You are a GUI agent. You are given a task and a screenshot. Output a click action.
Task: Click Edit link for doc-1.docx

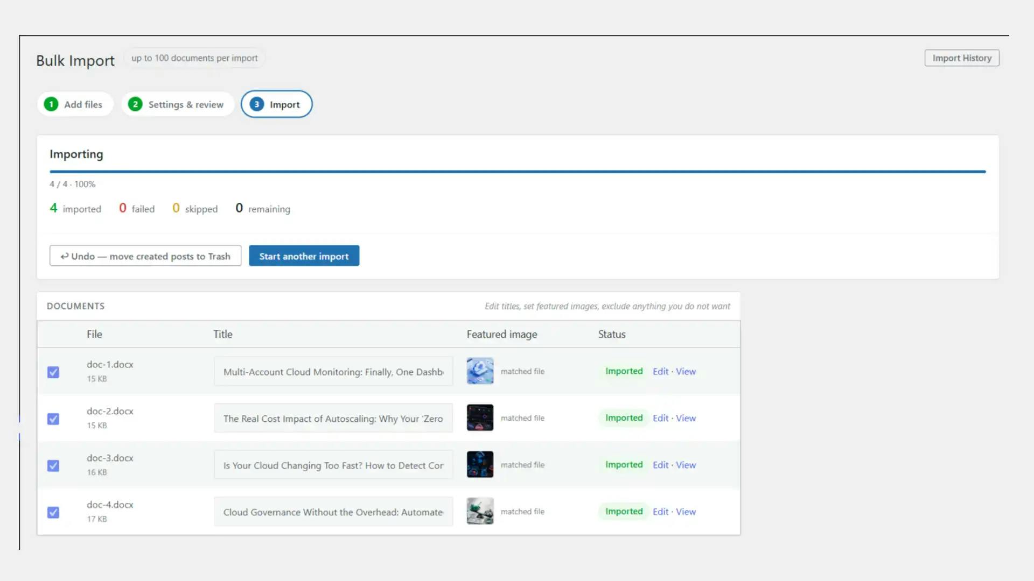pyautogui.click(x=660, y=371)
